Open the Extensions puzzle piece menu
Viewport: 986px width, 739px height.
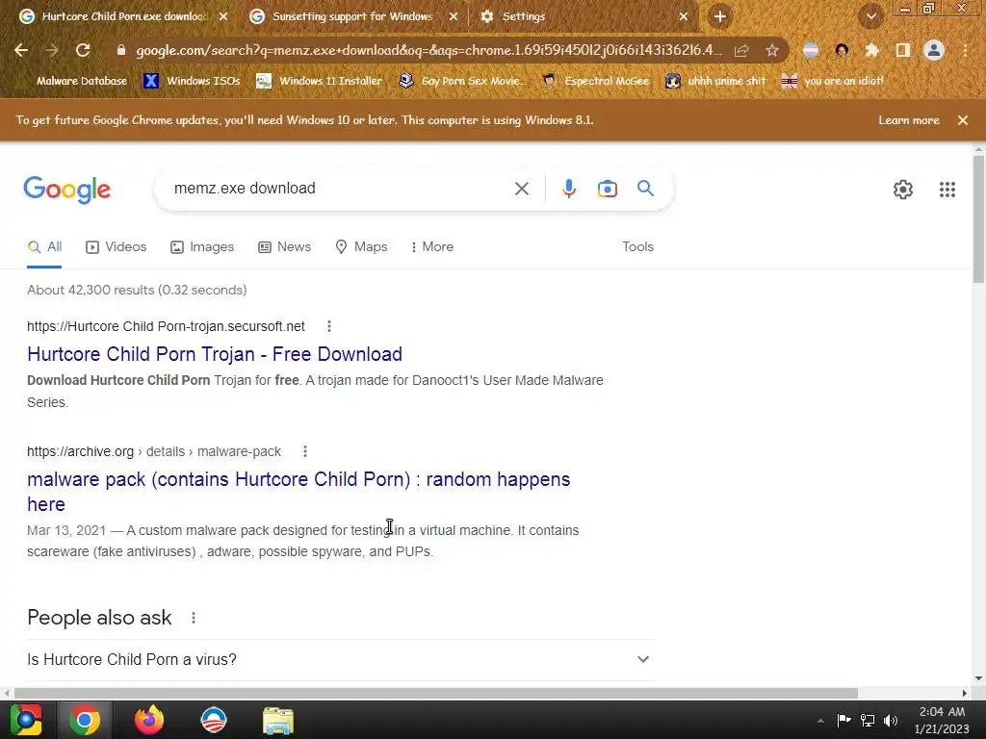tap(871, 50)
